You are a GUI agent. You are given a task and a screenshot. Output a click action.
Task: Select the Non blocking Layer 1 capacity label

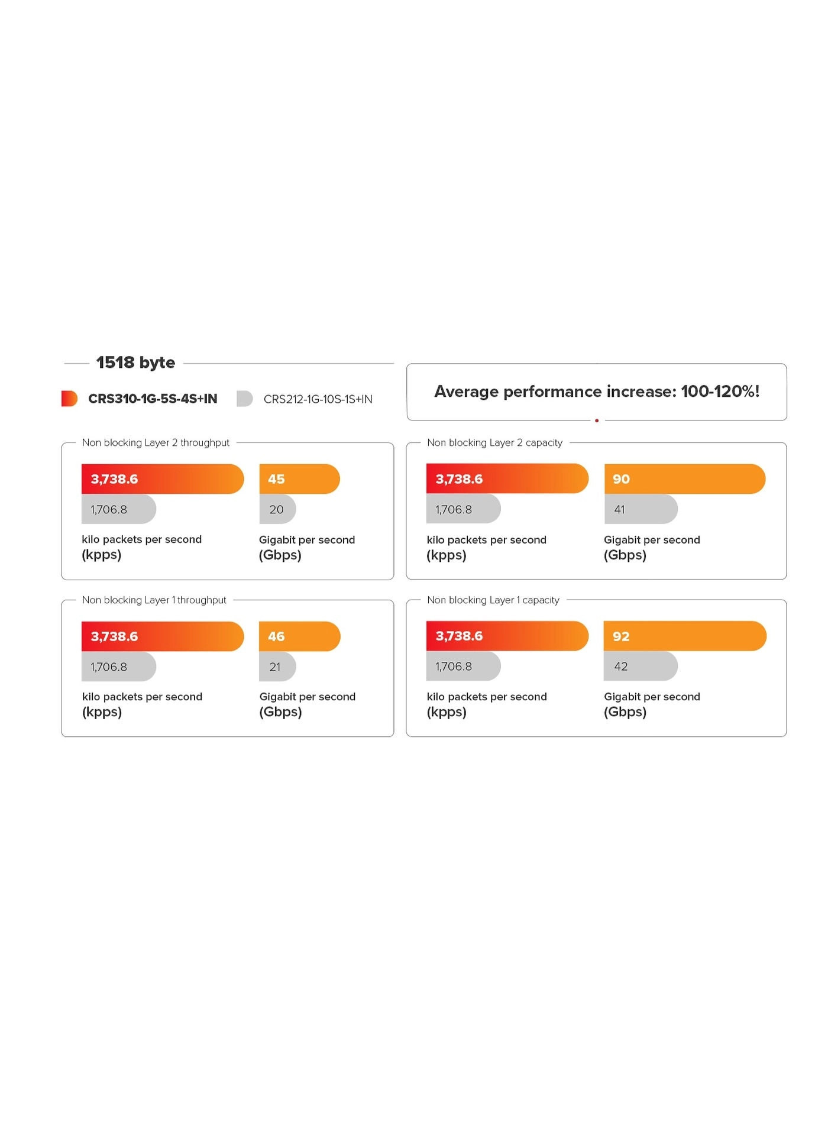pyautogui.click(x=493, y=600)
